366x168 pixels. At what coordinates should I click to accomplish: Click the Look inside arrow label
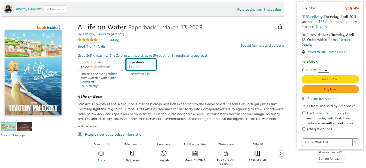click(49, 27)
